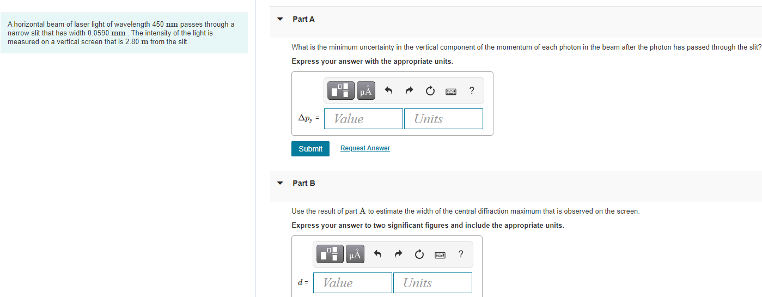Screen dimensions: 762x297
Task: Focus the Δpy Value input field
Action: 363,119
